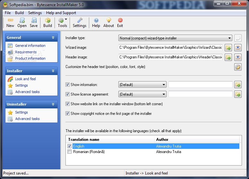Screen dimensions: 249x179
Task: Click the Project saved status text
Action: (x=16, y=173)
